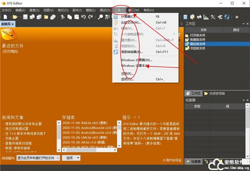Screen dimensions: 250x171
Task: Open the 文件(F) menu
Action: [6, 10]
